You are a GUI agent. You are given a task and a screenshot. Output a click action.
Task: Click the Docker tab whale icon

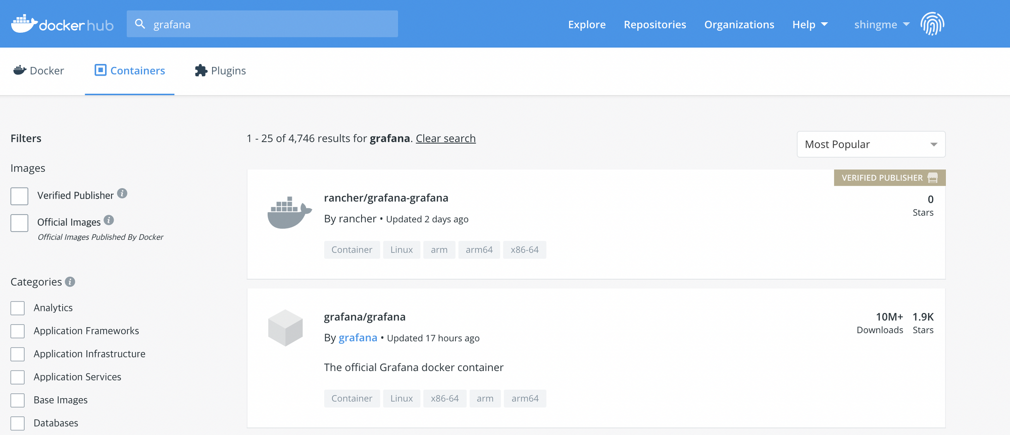click(20, 70)
